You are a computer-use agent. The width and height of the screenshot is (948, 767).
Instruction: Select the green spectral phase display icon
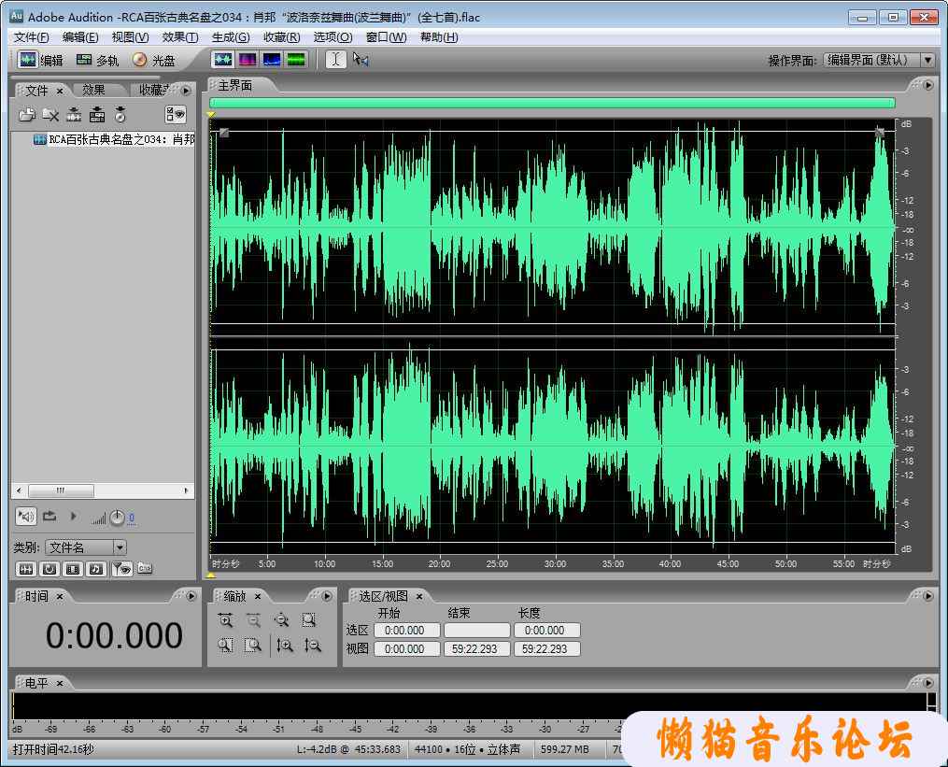point(296,59)
